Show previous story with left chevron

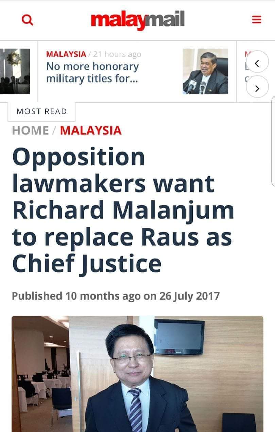tap(257, 64)
